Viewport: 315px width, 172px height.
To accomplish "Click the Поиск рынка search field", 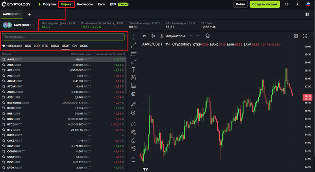I will 63,37.
